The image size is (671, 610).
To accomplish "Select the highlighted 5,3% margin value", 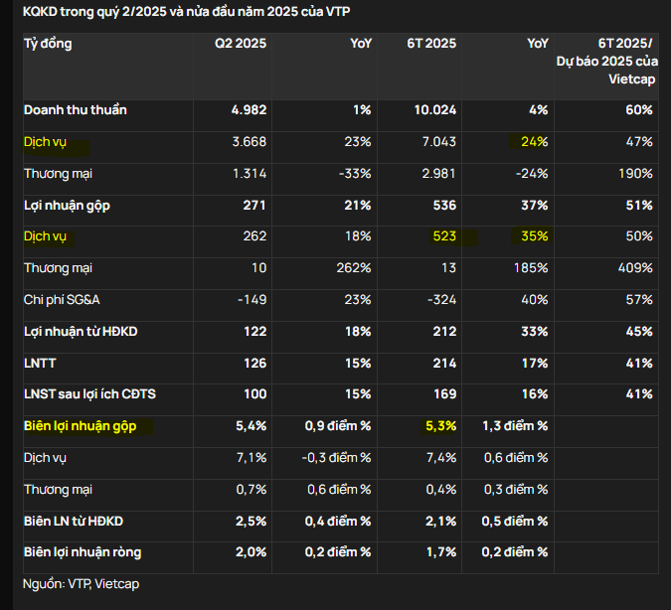I will 439,426.
